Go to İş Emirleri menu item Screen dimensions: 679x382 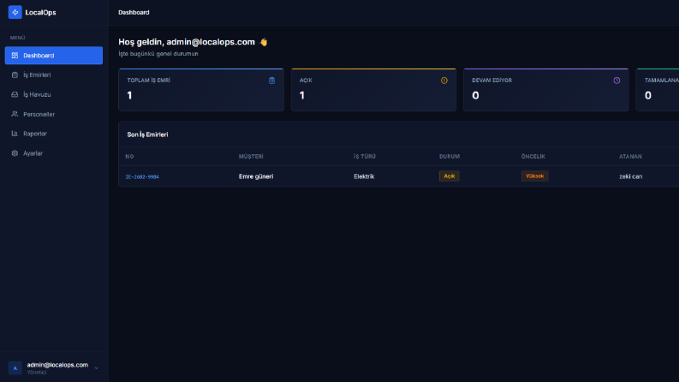tap(54, 75)
